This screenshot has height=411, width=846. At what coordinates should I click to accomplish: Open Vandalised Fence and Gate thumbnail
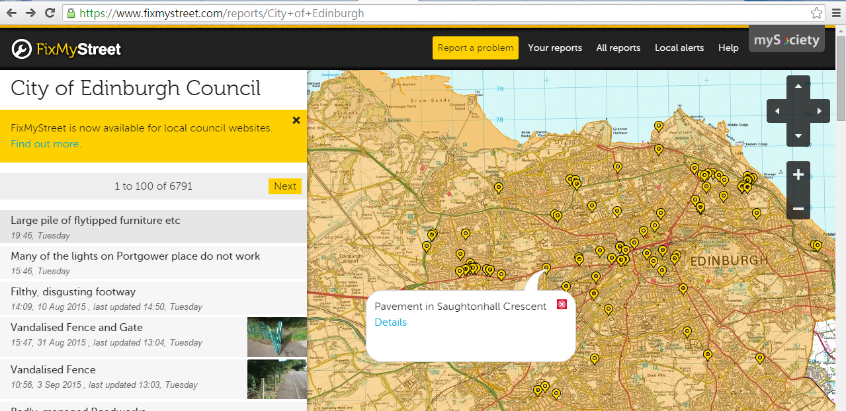(276, 337)
